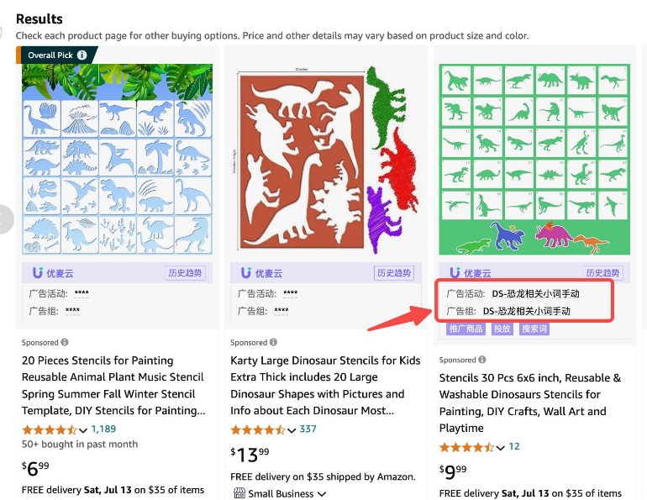
Task: Expand rating breakdown for 12-review product
Action: 501,448
